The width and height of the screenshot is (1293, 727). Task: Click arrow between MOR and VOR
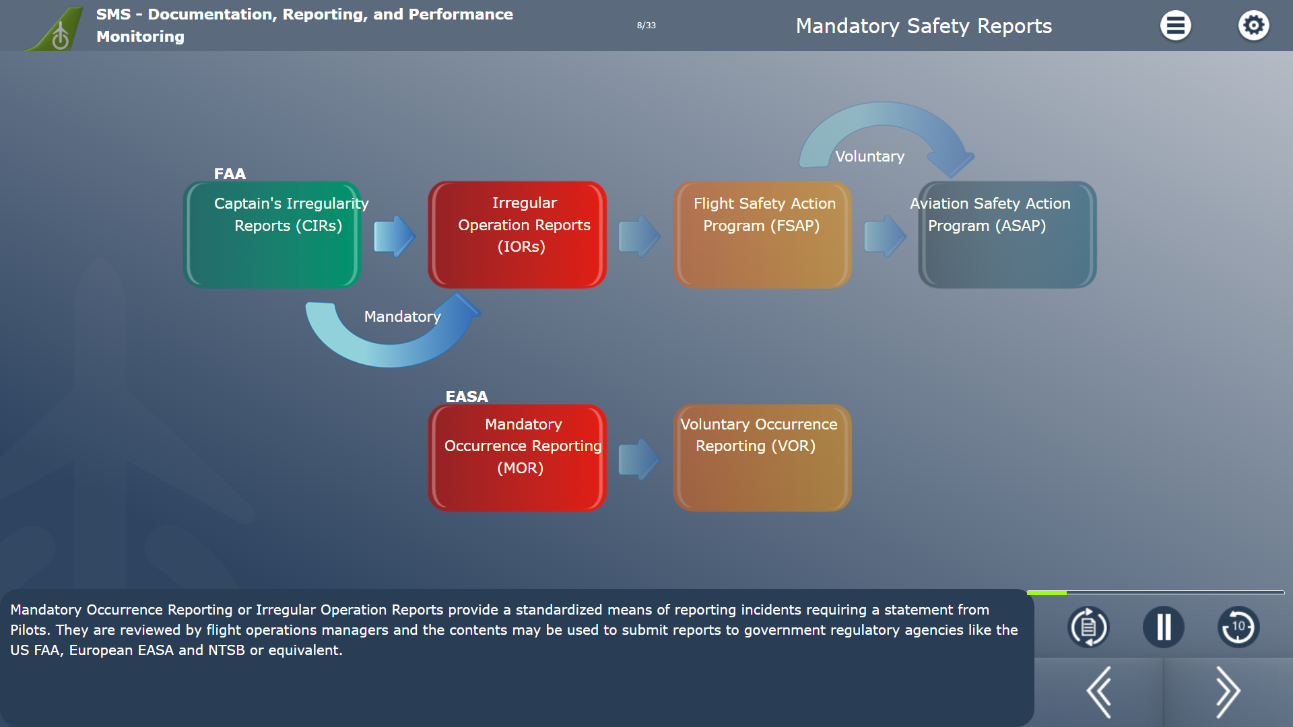640,459
